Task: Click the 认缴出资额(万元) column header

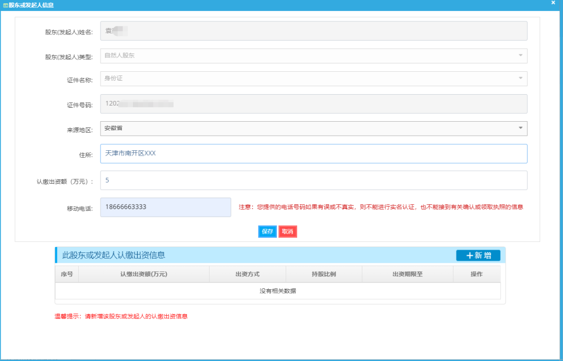Action: [144, 274]
